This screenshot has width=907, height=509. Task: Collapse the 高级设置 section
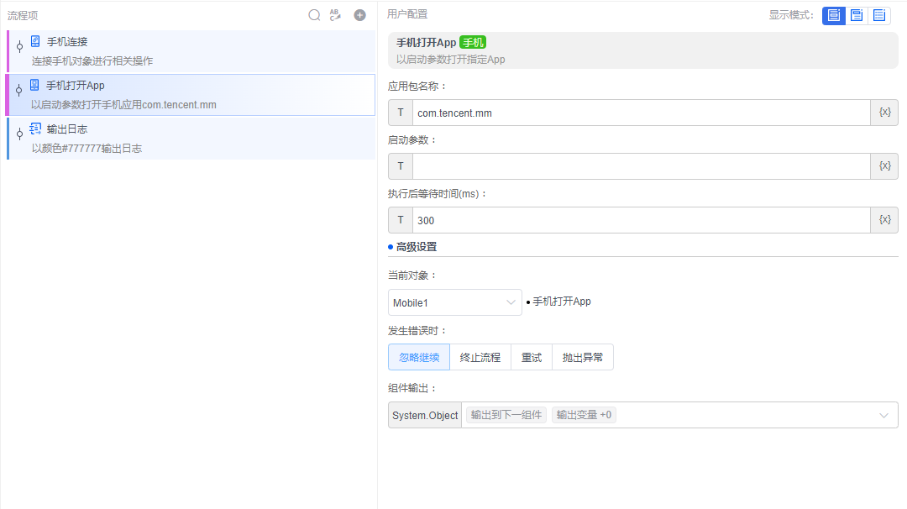tap(412, 247)
